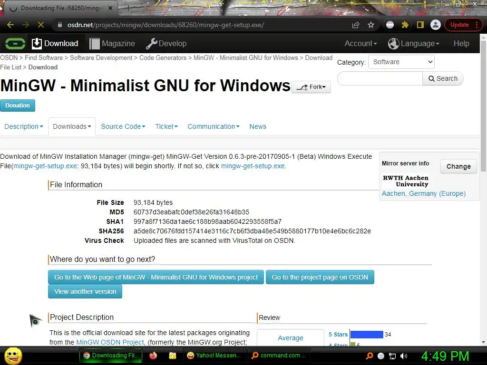The image size is (487, 365).
Task: Open the News tab
Action: click(x=258, y=126)
